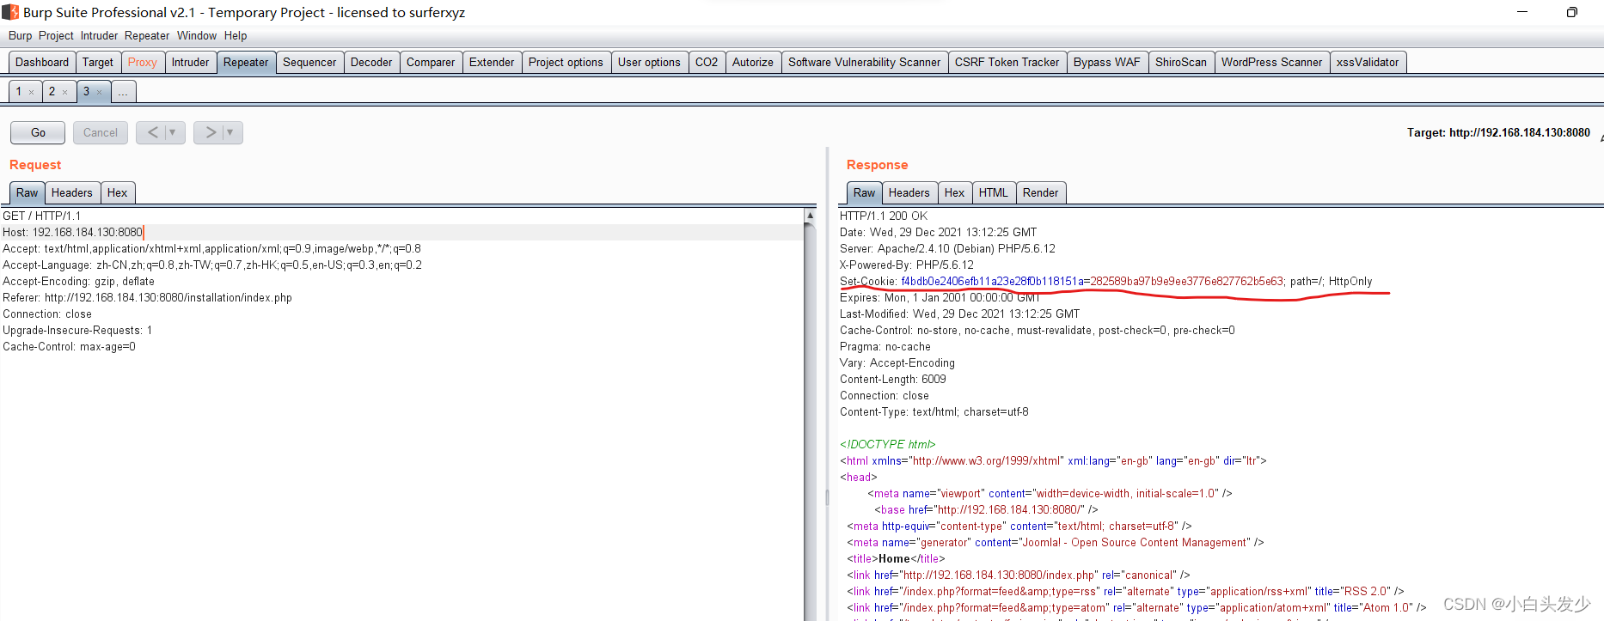This screenshot has width=1604, height=621.
Task: Close Repeater tab 2
Action: [65, 92]
